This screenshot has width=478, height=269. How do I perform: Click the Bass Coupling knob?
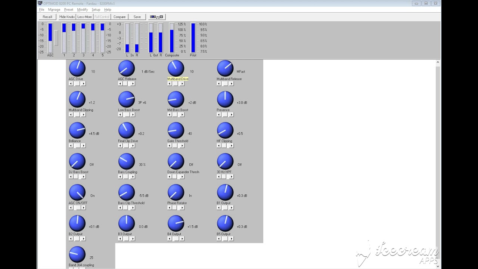[x=127, y=161]
